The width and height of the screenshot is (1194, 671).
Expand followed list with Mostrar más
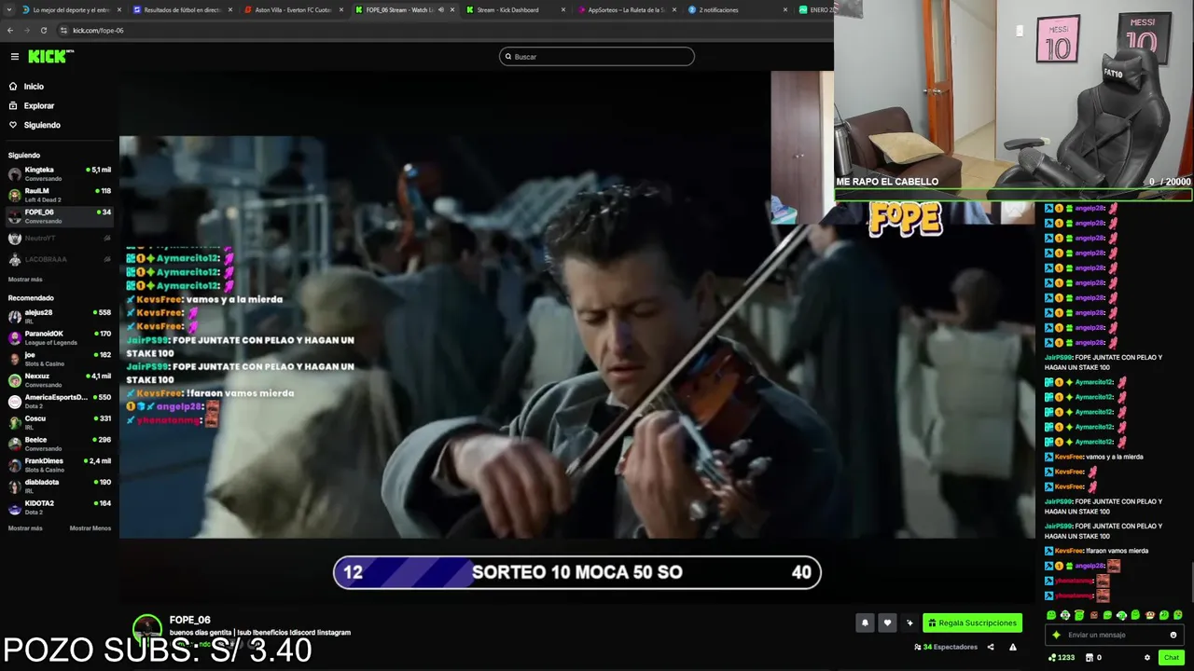[25, 280]
